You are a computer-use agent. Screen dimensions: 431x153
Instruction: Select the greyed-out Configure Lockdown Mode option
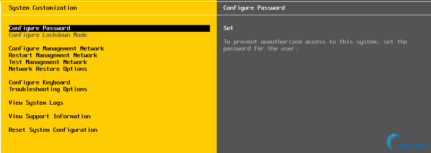tap(48, 35)
